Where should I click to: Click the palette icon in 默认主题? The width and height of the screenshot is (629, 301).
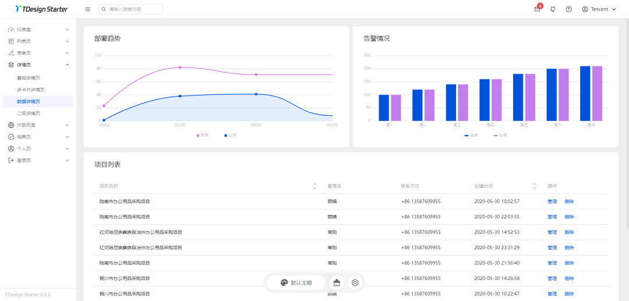point(284,282)
